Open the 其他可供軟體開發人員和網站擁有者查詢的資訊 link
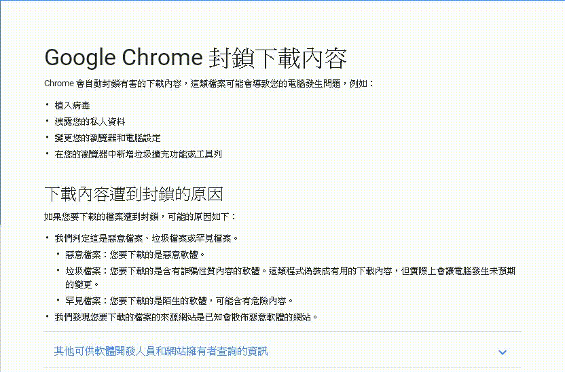Screen dimensions: 565x372 point(161,351)
